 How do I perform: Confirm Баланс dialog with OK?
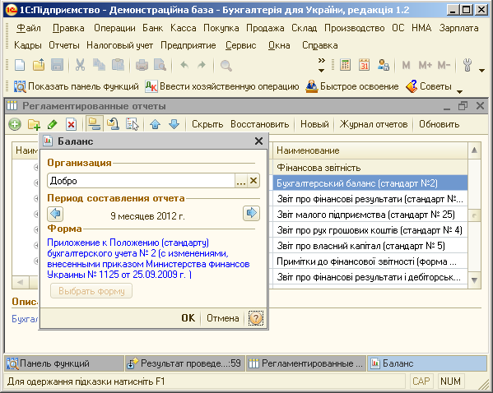pos(188,318)
